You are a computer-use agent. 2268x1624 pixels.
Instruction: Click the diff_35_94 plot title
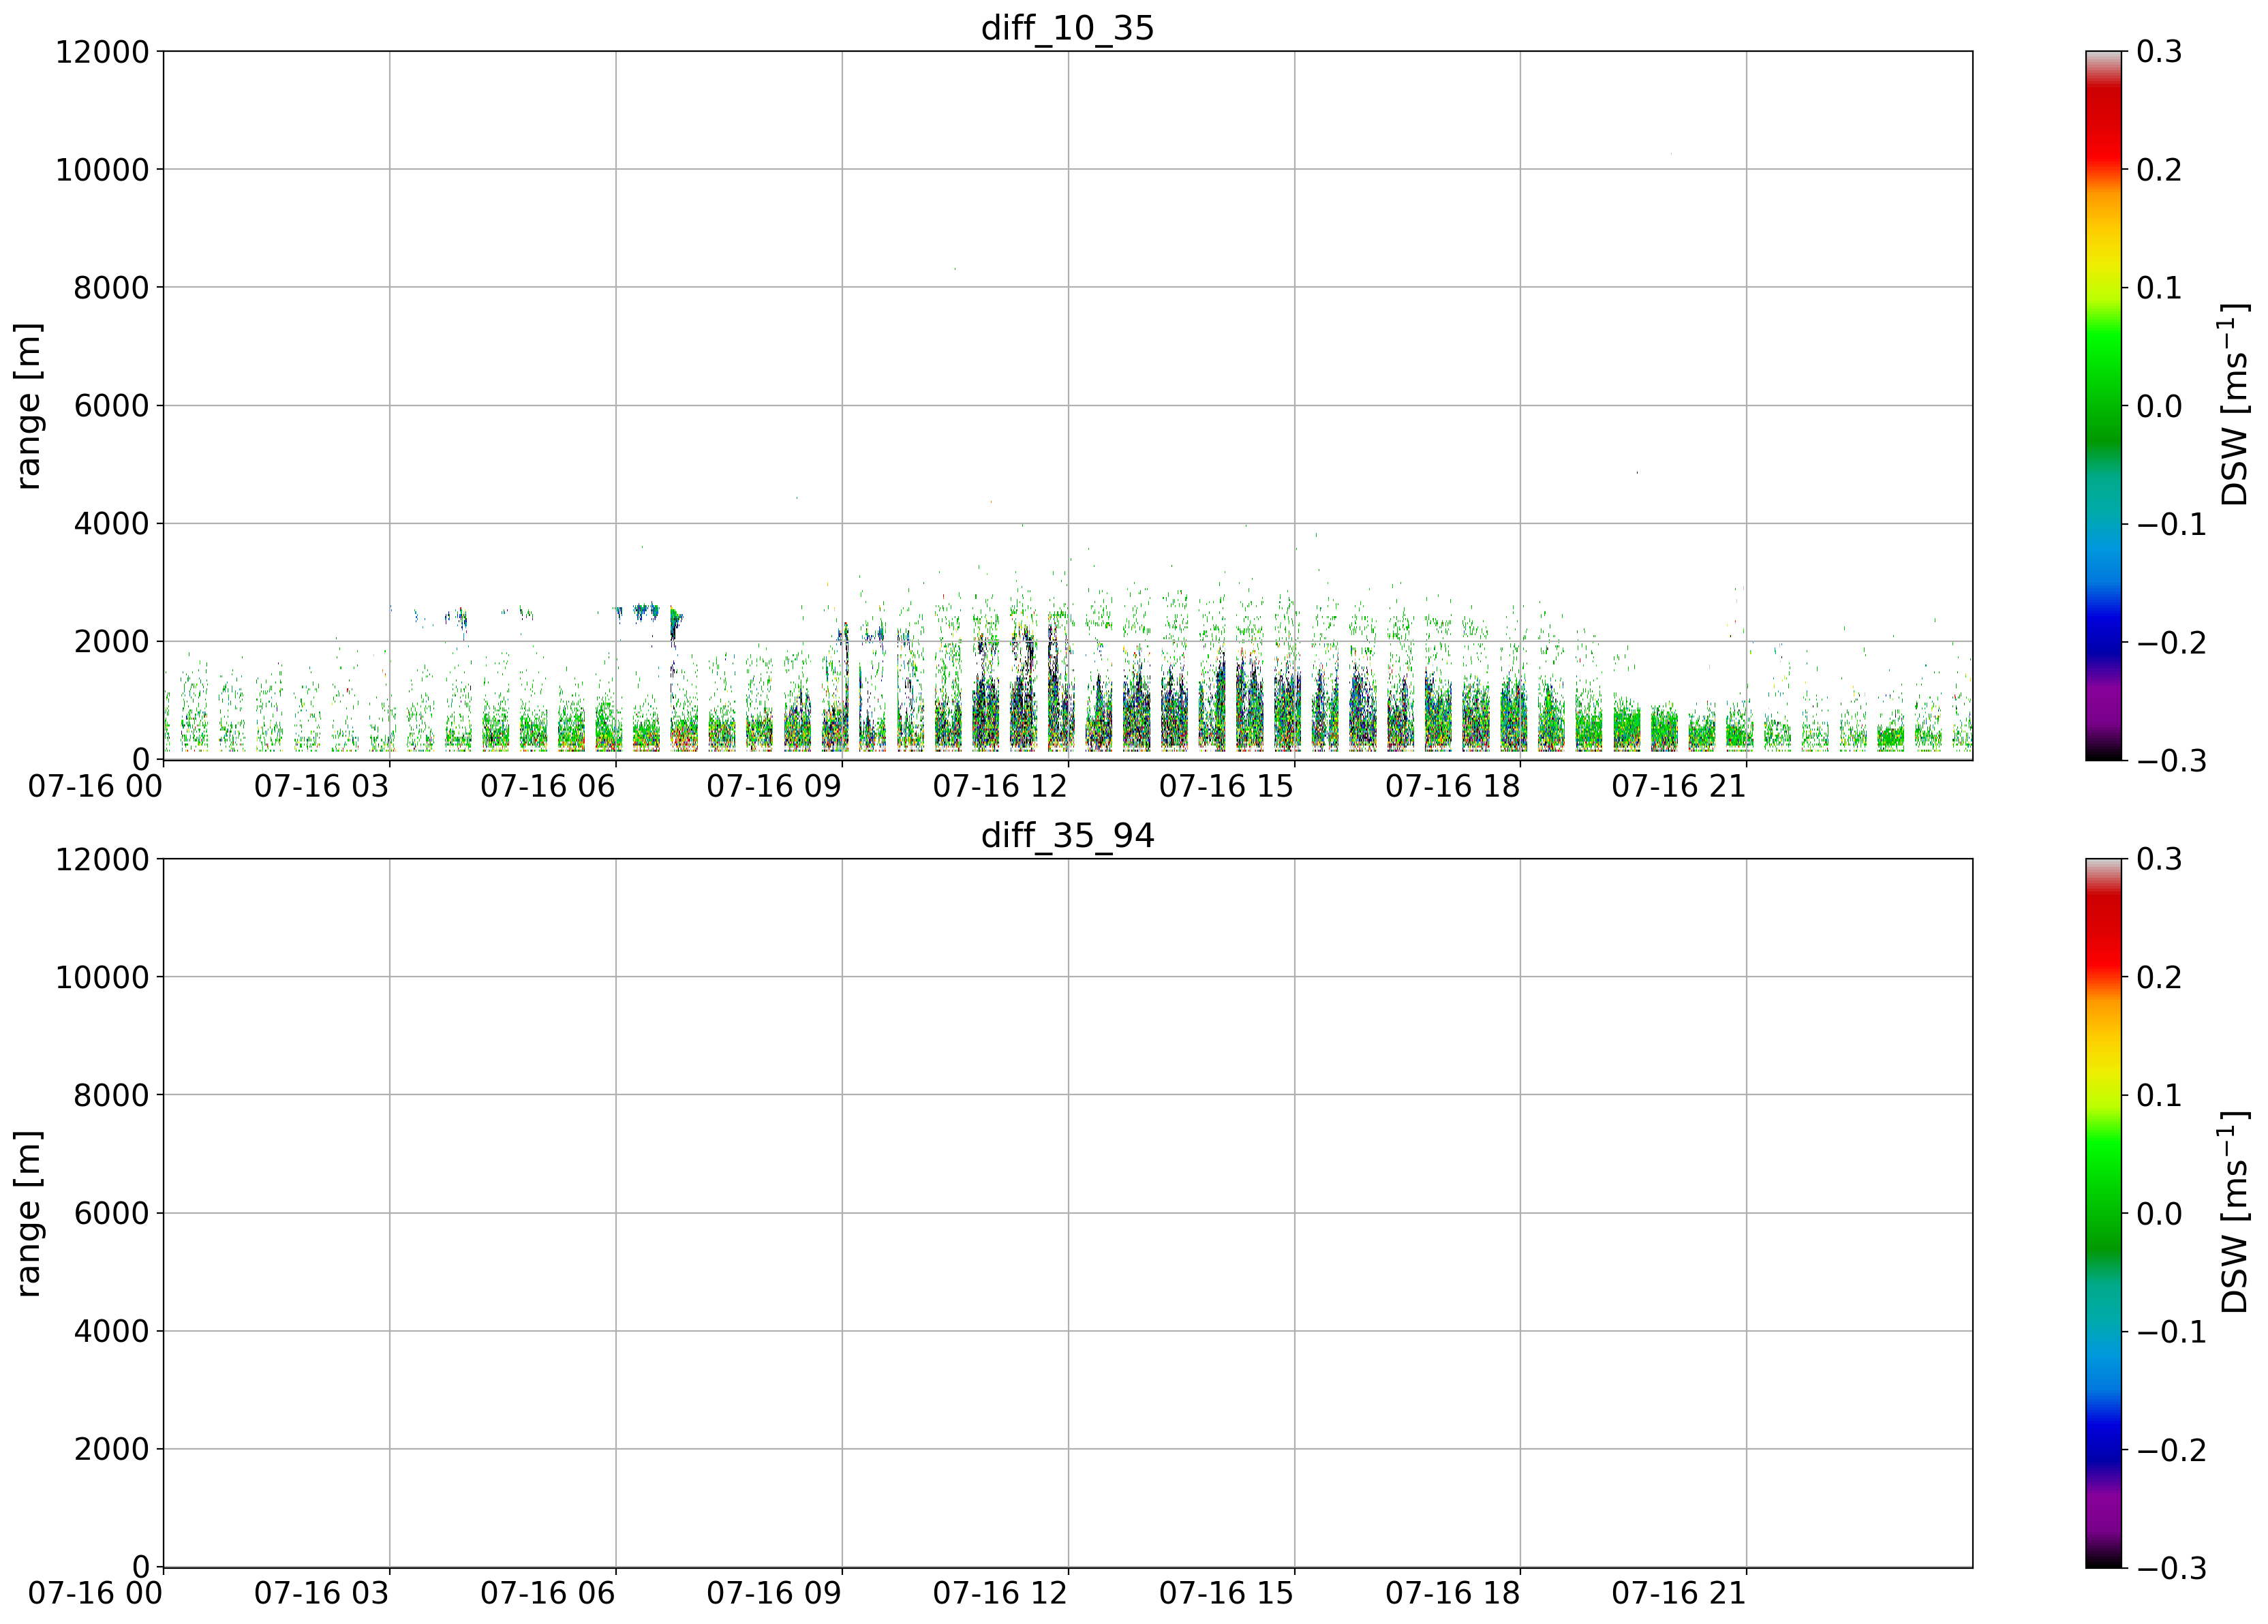point(1067,835)
